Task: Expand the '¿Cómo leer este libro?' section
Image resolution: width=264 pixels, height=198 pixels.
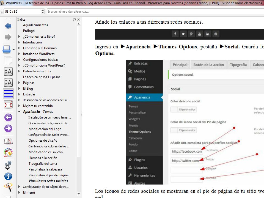Action: (x=19, y=37)
